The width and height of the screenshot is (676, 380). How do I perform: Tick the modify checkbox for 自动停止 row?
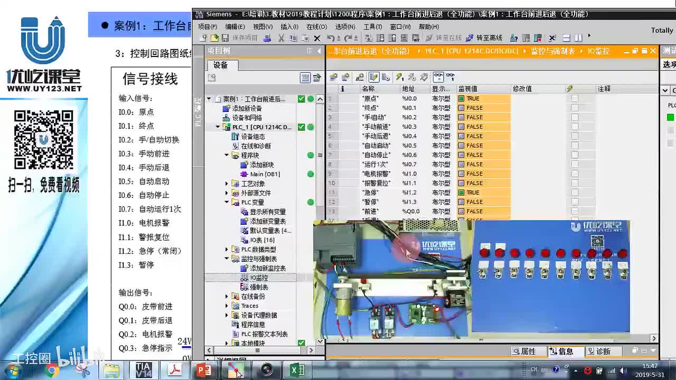tap(575, 155)
